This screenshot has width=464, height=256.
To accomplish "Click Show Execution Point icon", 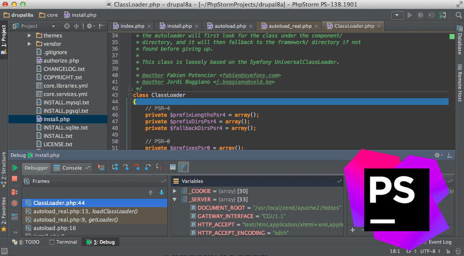I will [x=101, y=167].
